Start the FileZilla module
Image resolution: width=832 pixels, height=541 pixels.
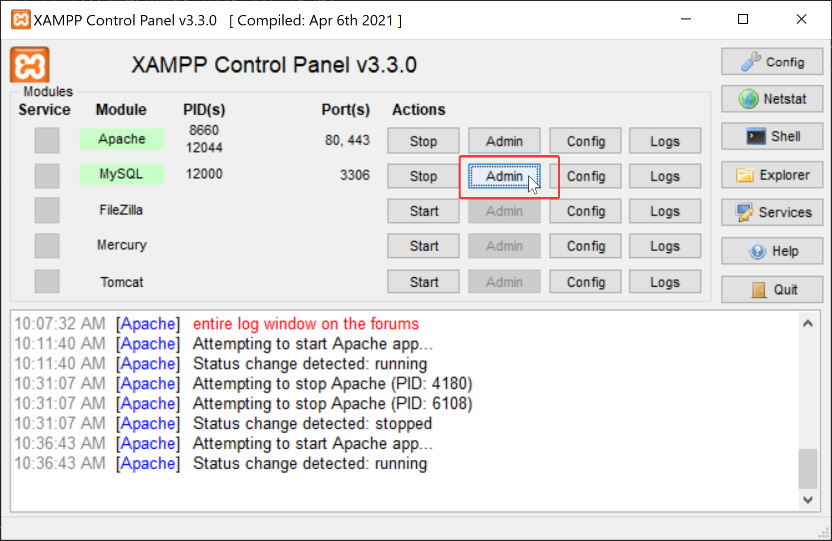pos(423,211)
